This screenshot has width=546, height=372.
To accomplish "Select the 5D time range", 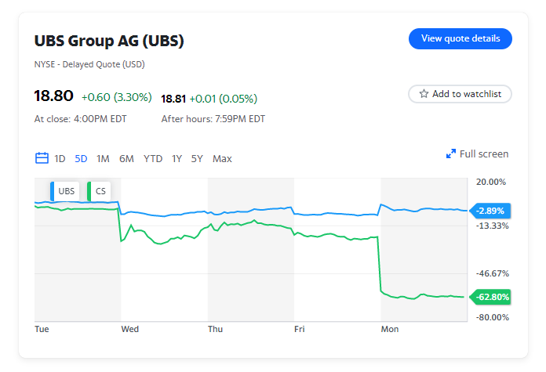I will click(81, 159).
